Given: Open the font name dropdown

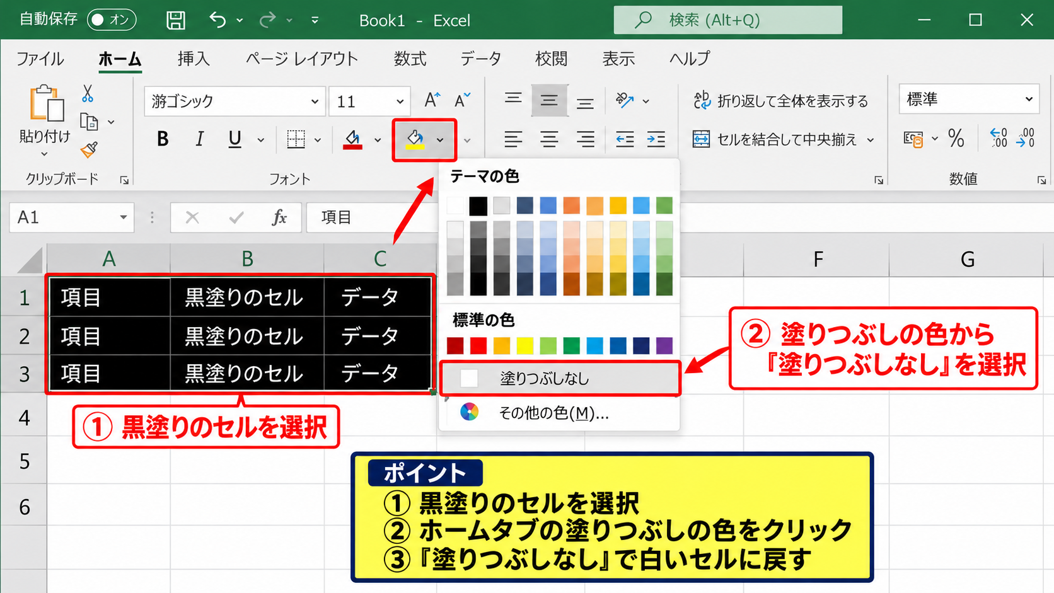Looking at the screenshot, I should click(314, 101).
